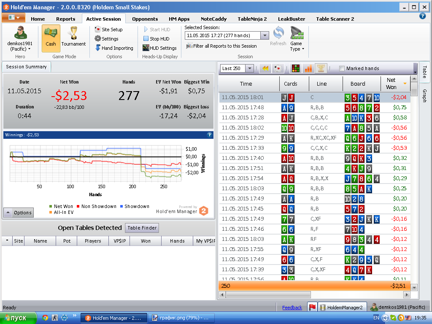The height and width of the screenshot is (324, 432).
Task: Click HoldemManager2 database in status bar
Action: pos(342,307)
